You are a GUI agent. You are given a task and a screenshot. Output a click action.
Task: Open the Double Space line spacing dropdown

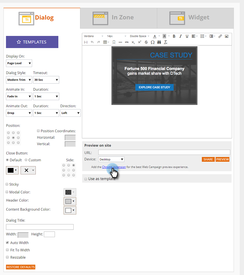pyautogui.click(x=140, y=36)
